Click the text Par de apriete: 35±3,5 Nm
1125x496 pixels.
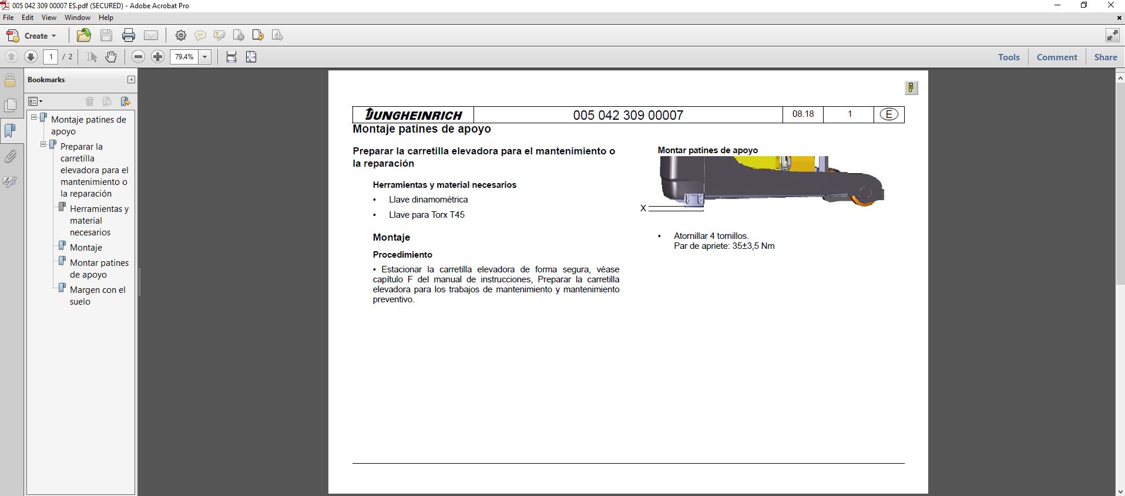tap(724, 246)
